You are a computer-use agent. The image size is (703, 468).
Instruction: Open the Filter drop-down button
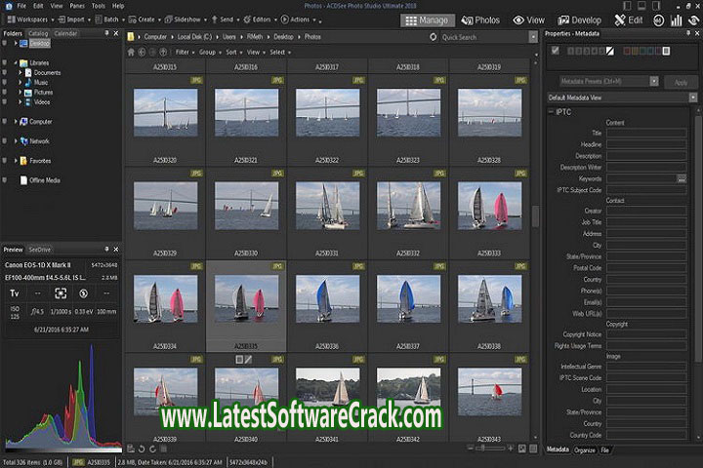[184, 52]
